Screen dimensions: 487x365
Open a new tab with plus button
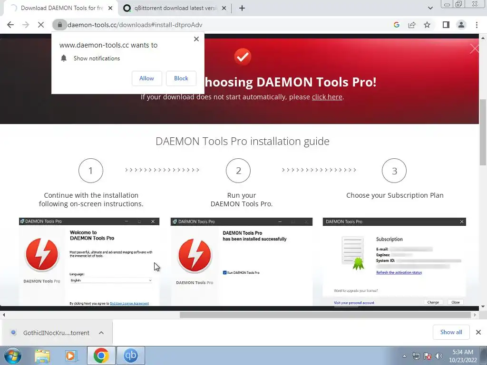coord(242,8)
